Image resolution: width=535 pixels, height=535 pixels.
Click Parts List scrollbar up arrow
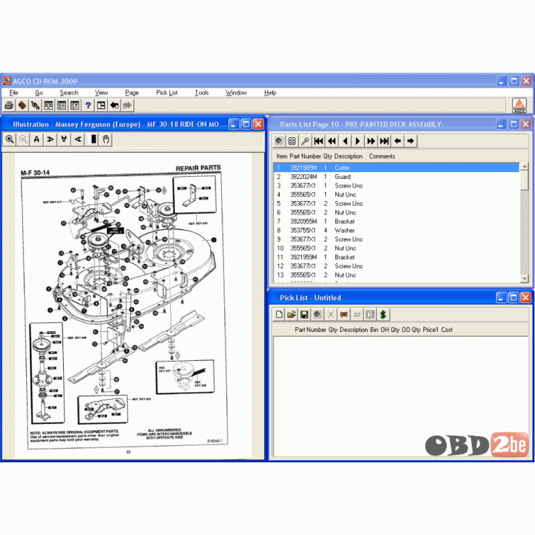coord(525,167)
